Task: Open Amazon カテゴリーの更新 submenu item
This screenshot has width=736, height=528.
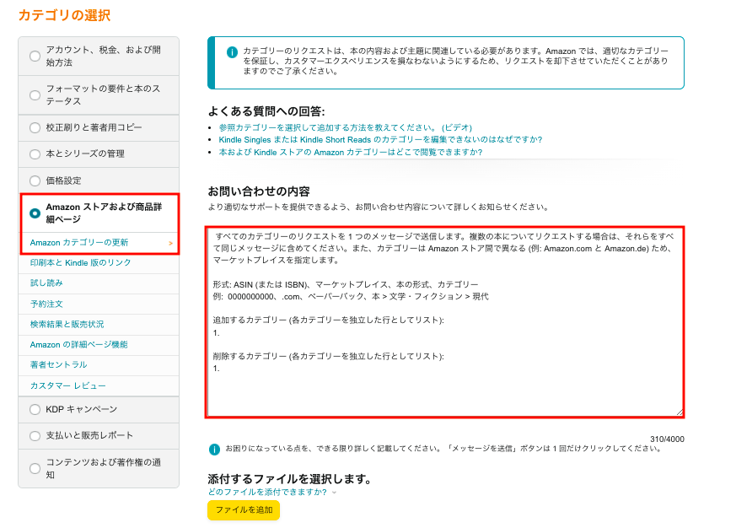Action: click(79, 242)
